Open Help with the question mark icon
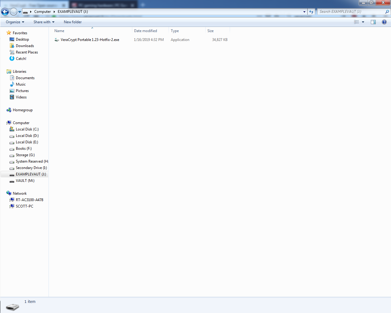Screen dimensions: 391x313 384,22
